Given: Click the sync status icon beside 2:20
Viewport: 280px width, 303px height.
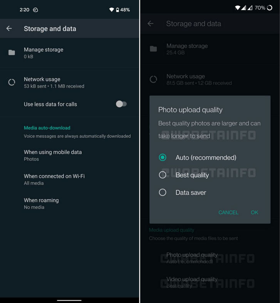Looking at the screenshot, I should [35, 10].
